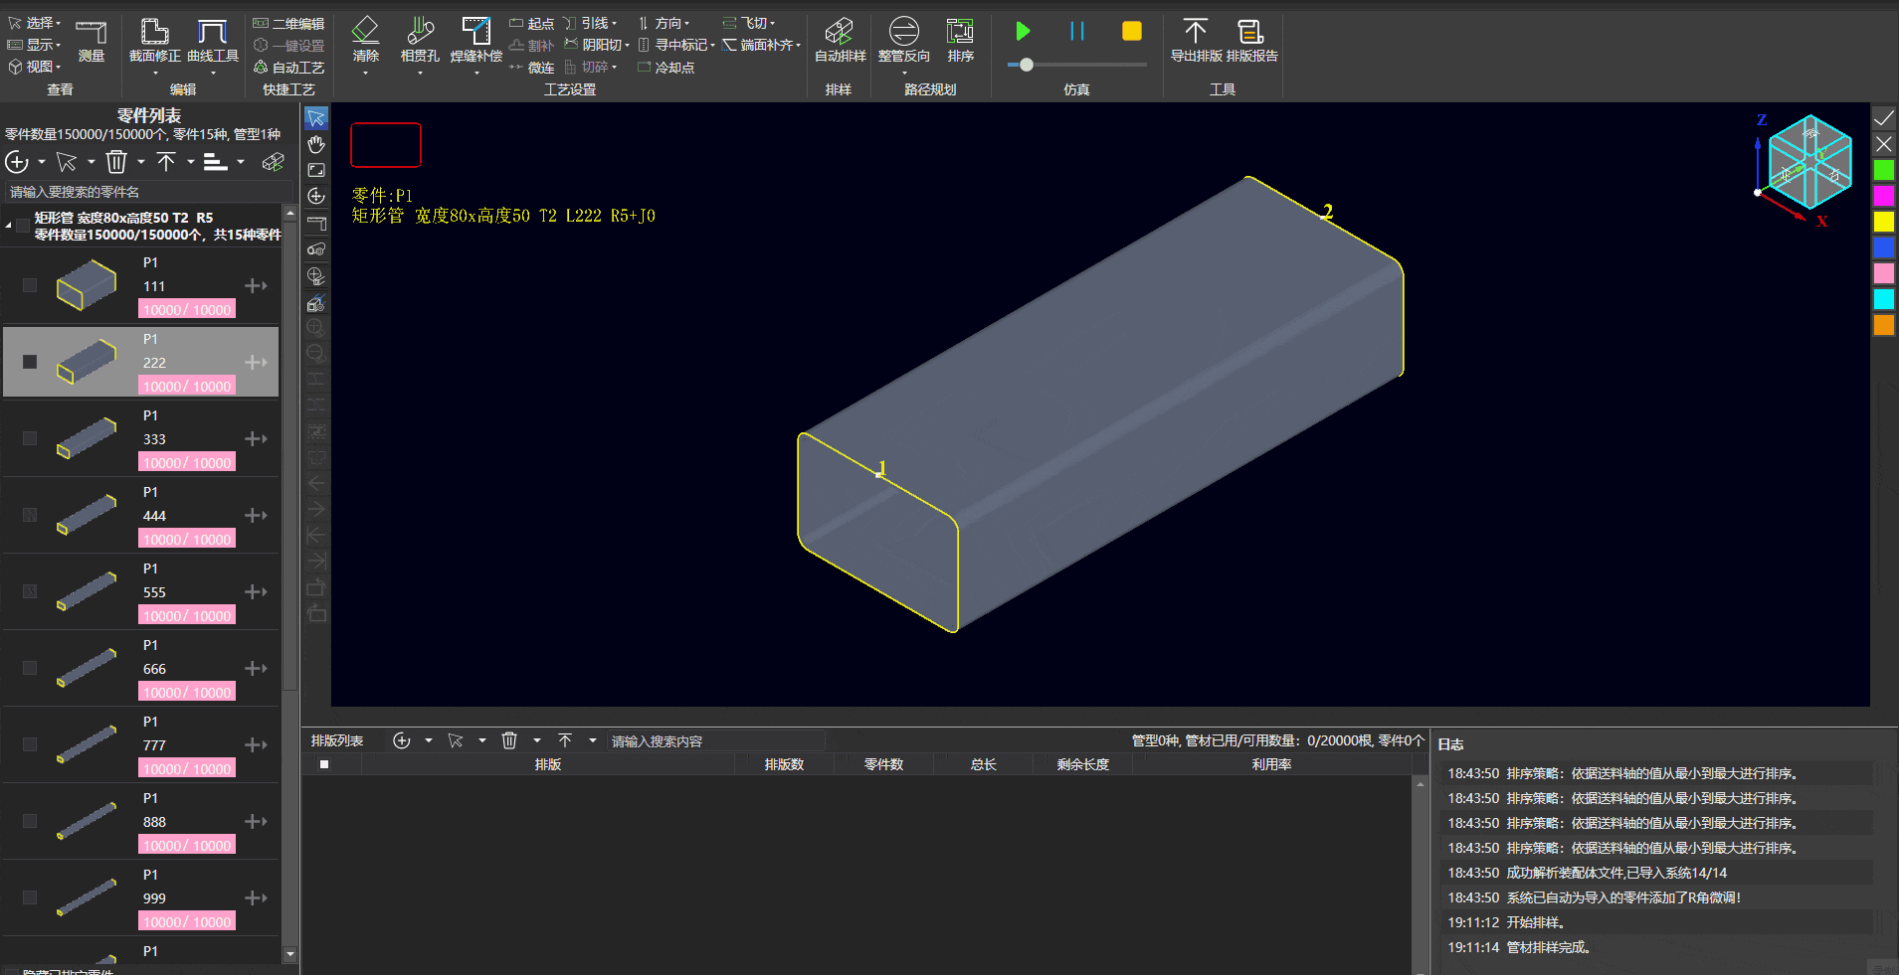Open the 显示 dropdown
1899x975 pixels.
35,45
